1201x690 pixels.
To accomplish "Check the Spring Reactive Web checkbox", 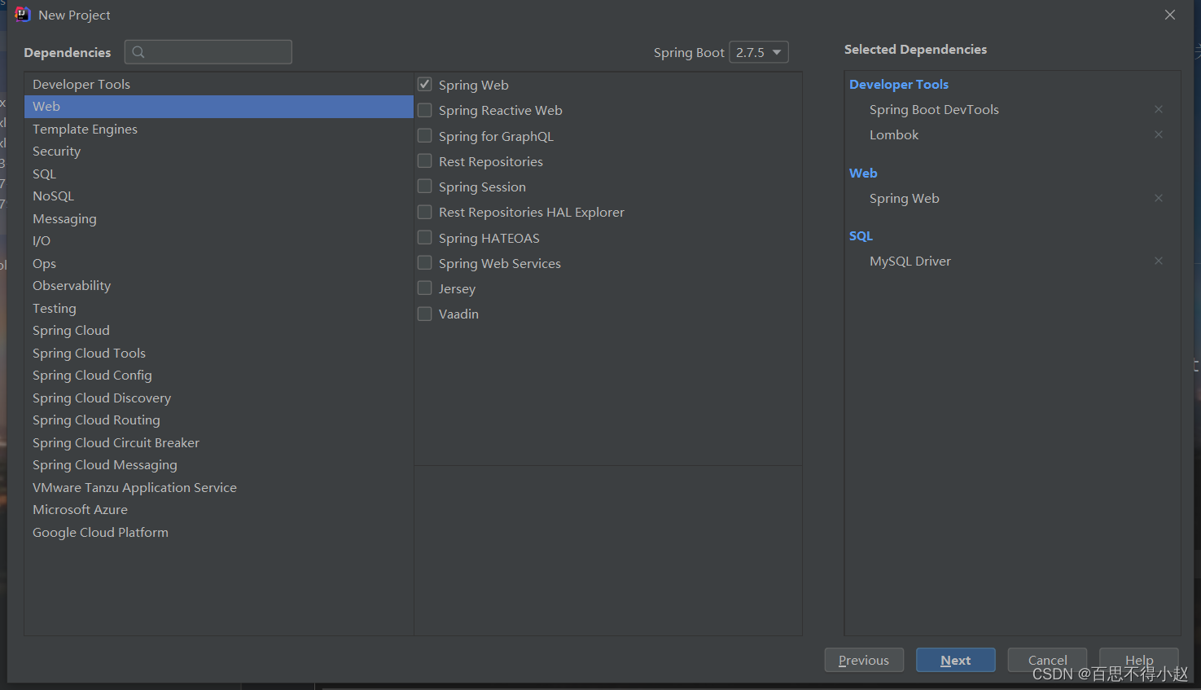I will 425,110.
